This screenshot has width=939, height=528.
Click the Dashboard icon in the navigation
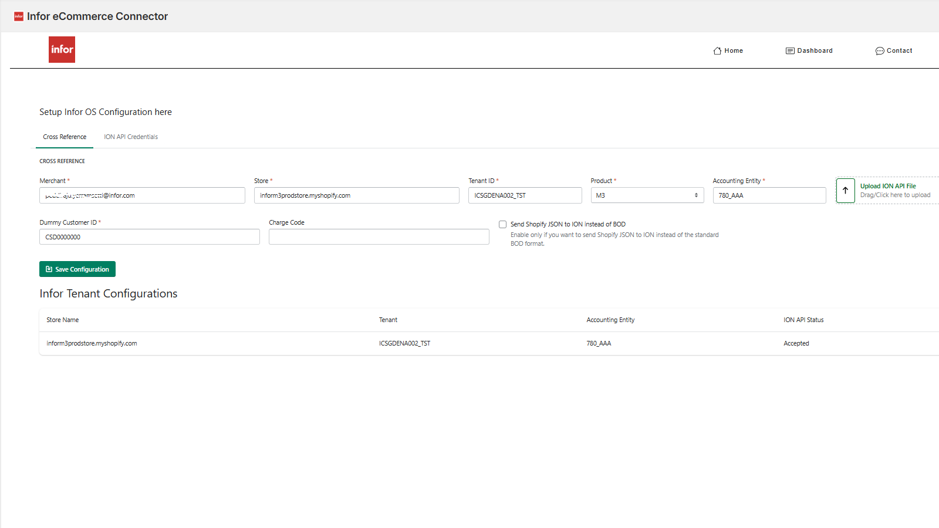(790, 50)
